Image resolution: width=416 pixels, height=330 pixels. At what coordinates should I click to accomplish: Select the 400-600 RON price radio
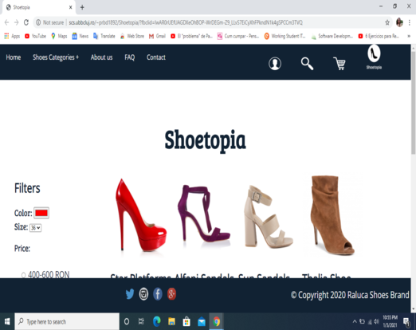click(x=23, y=275)
